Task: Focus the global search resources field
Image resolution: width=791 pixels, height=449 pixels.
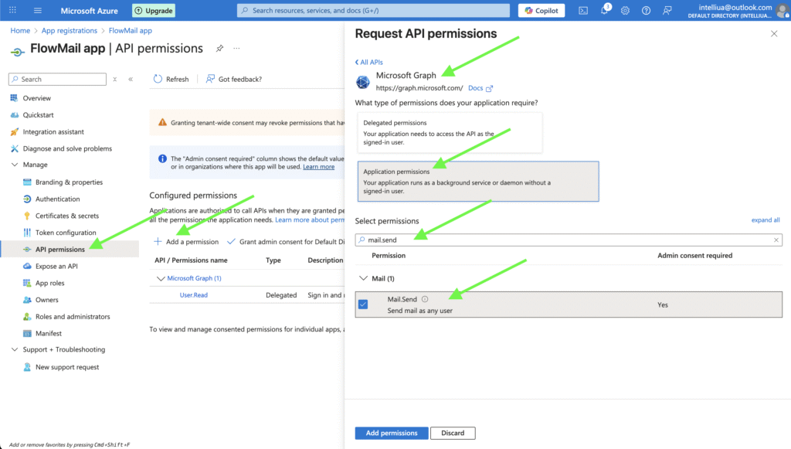Action: (x=373, y=10)
